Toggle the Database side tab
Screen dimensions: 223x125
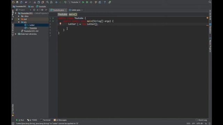tap(210, 28)
